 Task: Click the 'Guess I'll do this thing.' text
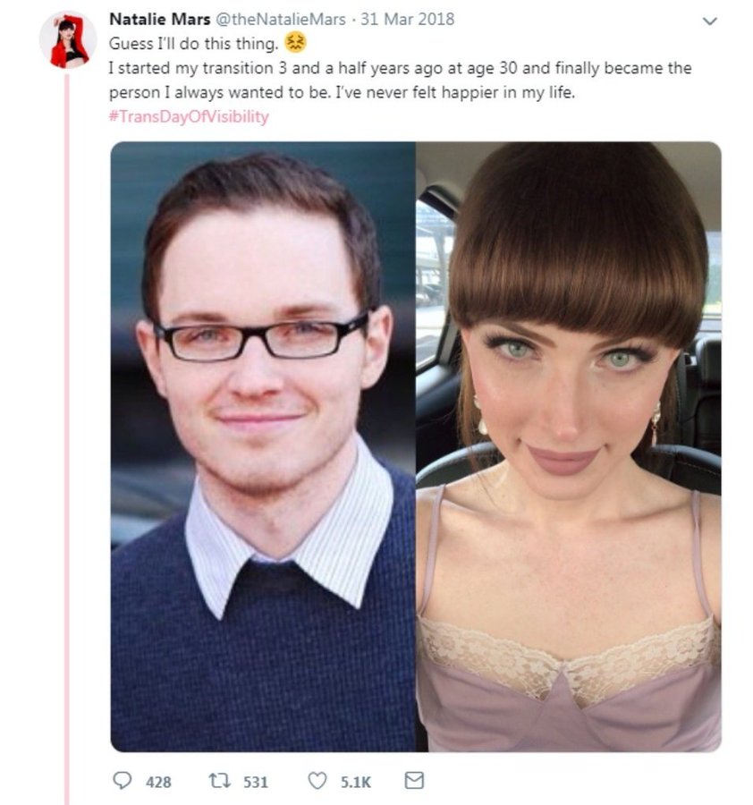click(x=193, y=44)
